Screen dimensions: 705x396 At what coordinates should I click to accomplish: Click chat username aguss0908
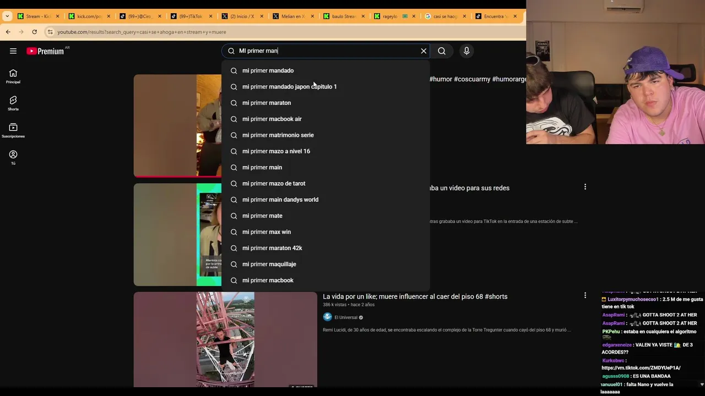coord(616,376)
